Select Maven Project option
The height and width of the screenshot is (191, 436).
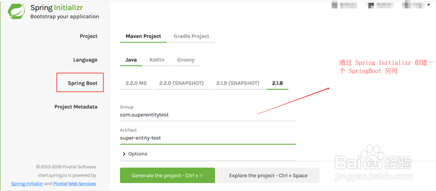click(x=143, y=37)
